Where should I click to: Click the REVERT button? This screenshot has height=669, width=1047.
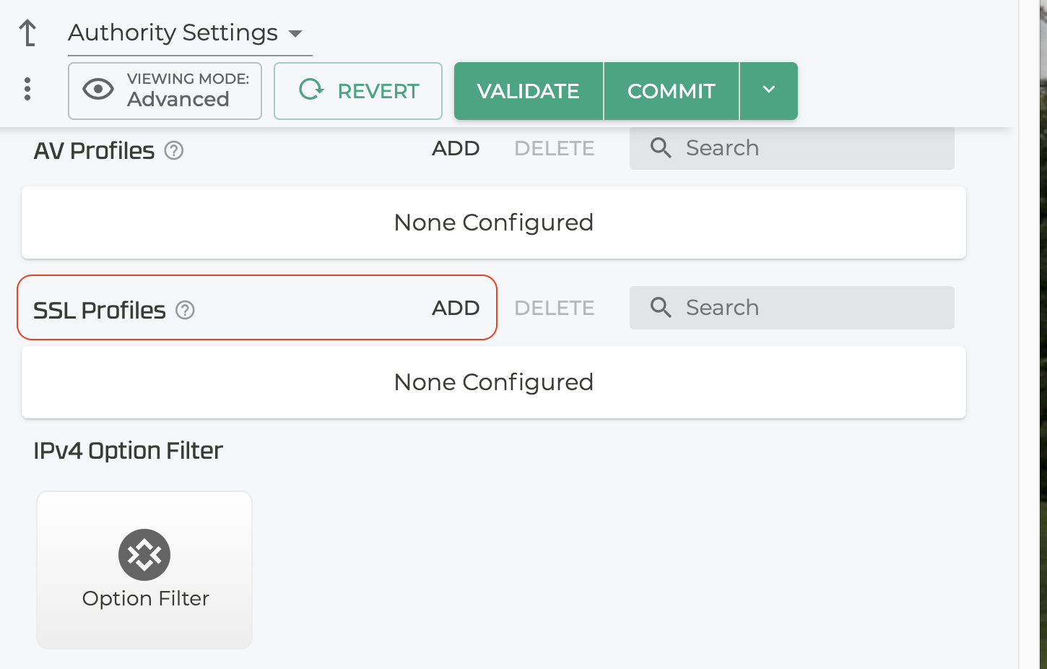pos(358,90)
